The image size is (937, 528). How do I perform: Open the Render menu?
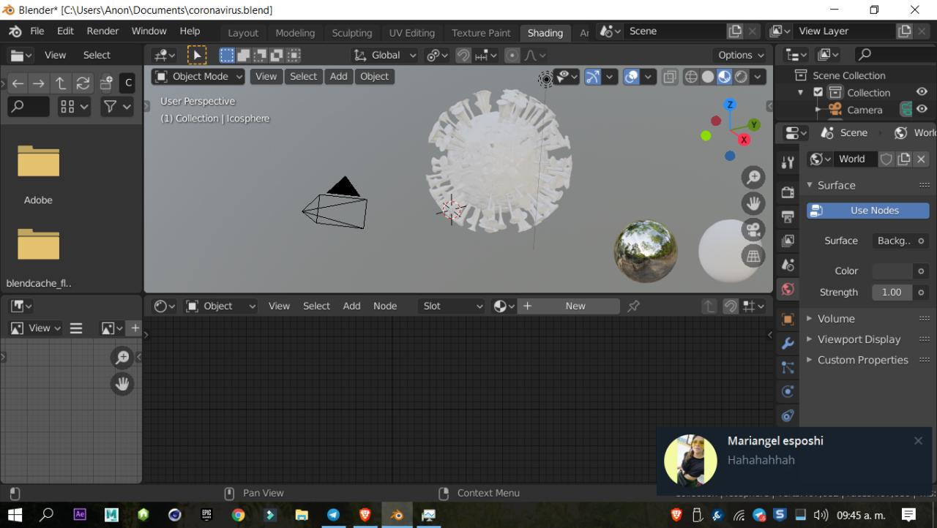[102, 31]
